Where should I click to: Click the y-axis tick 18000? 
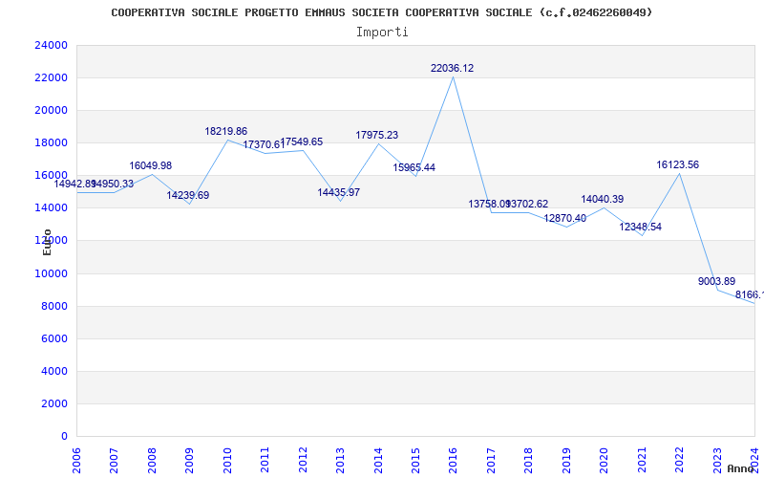click(51, 142)
